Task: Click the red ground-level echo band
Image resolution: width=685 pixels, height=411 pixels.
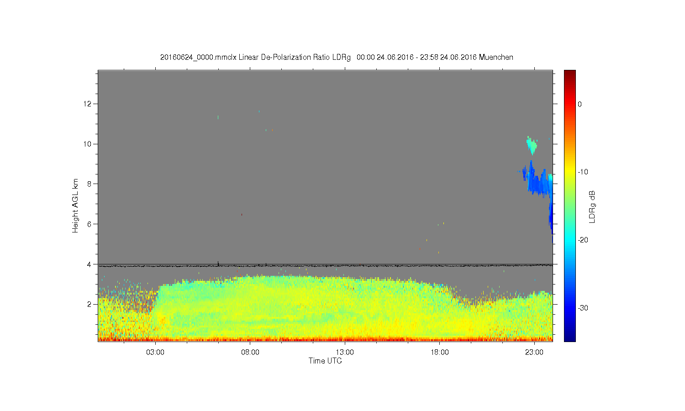Action: point(325,339)
